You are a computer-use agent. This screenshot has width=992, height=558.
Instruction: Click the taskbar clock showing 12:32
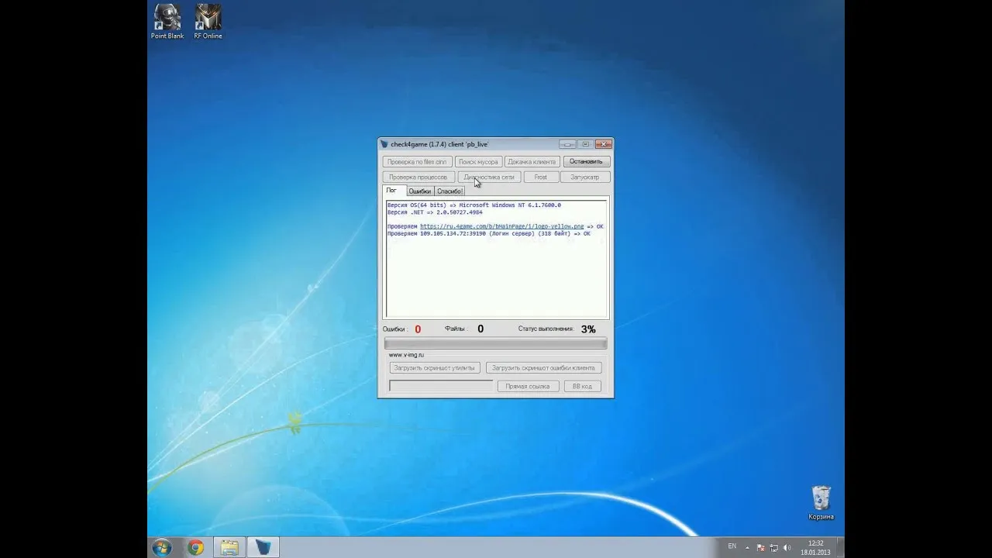[815, 548]
